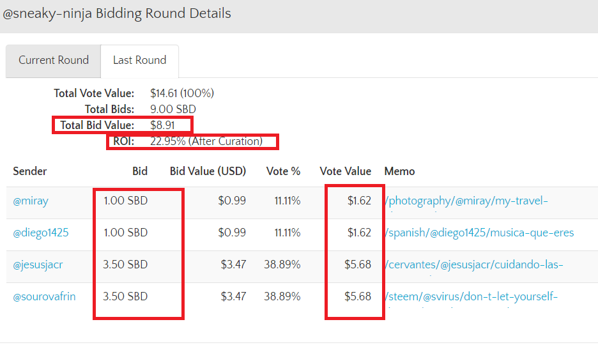The width and height of the screenshot is (598, 345).
Task: Click the Bid column header
Action: point(140,171)
